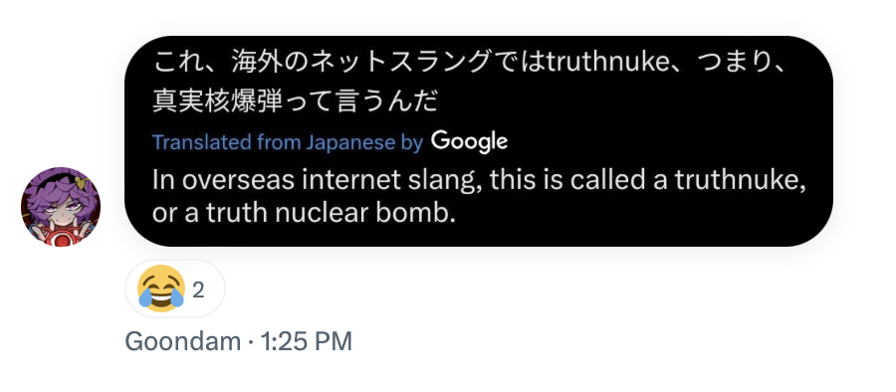Click the reaction count number 2
Viewport: 896px width, 392px height.
[x=198, y=291]
